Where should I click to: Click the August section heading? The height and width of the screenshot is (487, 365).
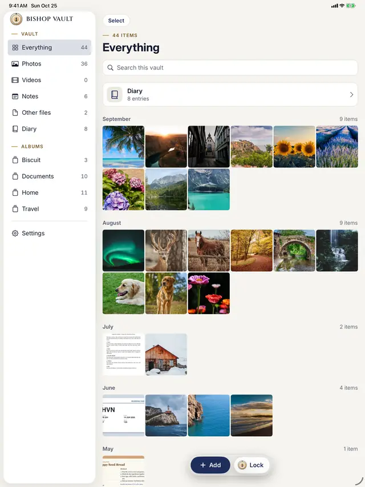112,223
